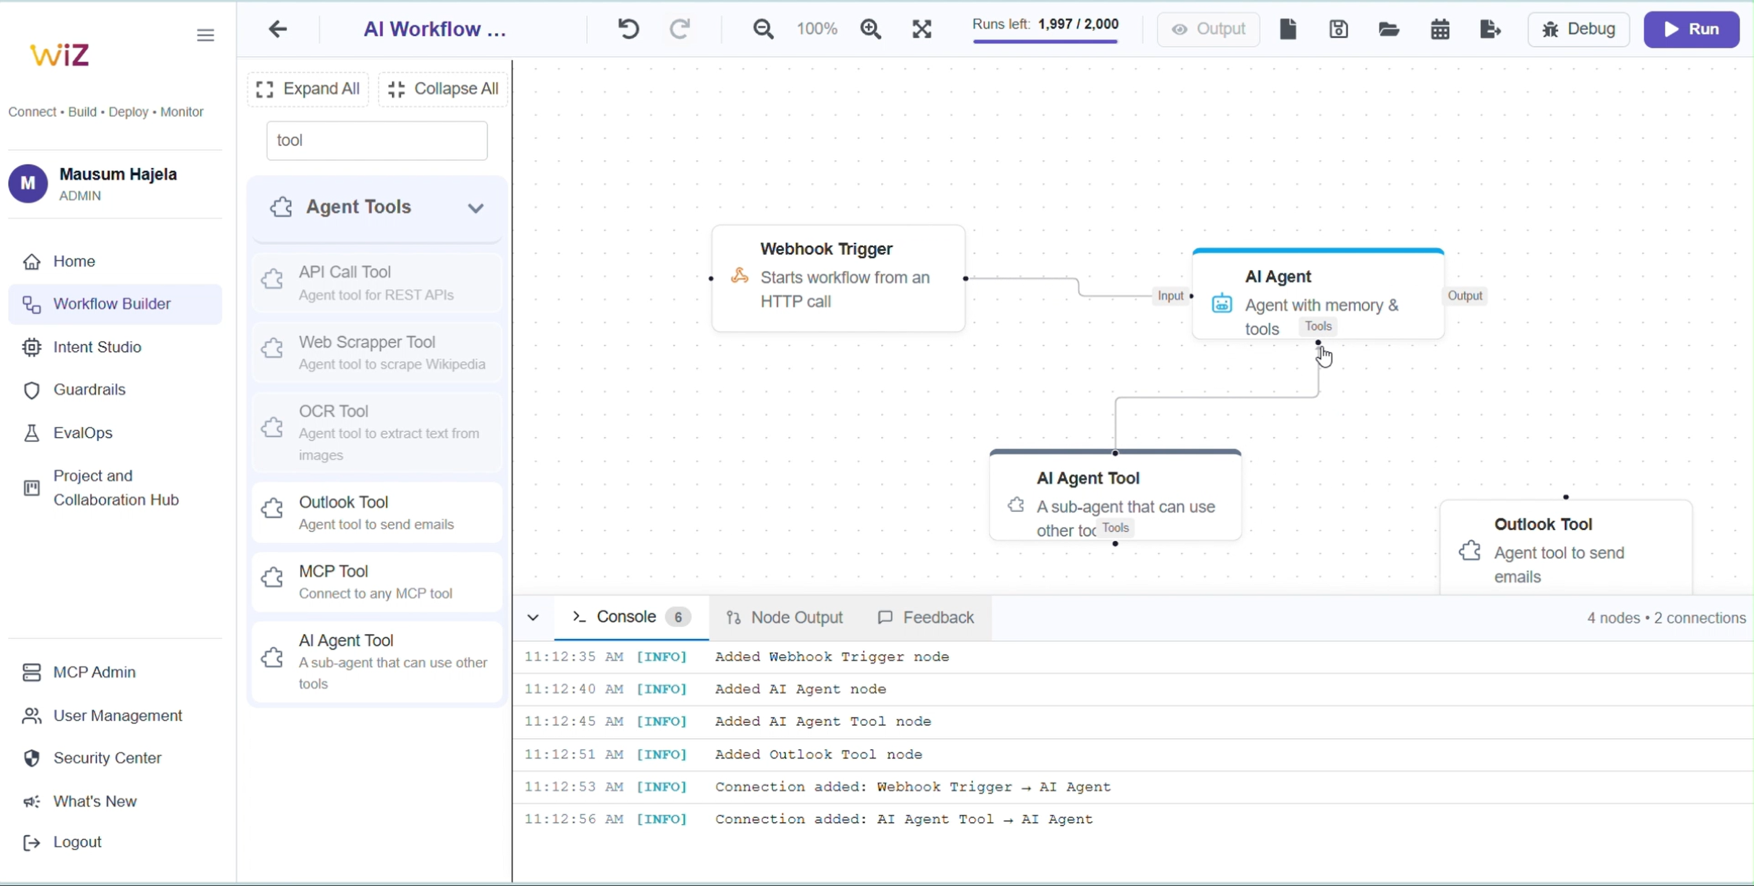1754x886 pixels.
Task: Toggle the sidebar hamburger menu
Action: coord(205,36)
